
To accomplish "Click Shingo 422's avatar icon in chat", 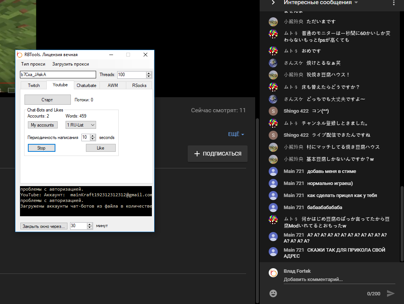I will click(273, 111).
